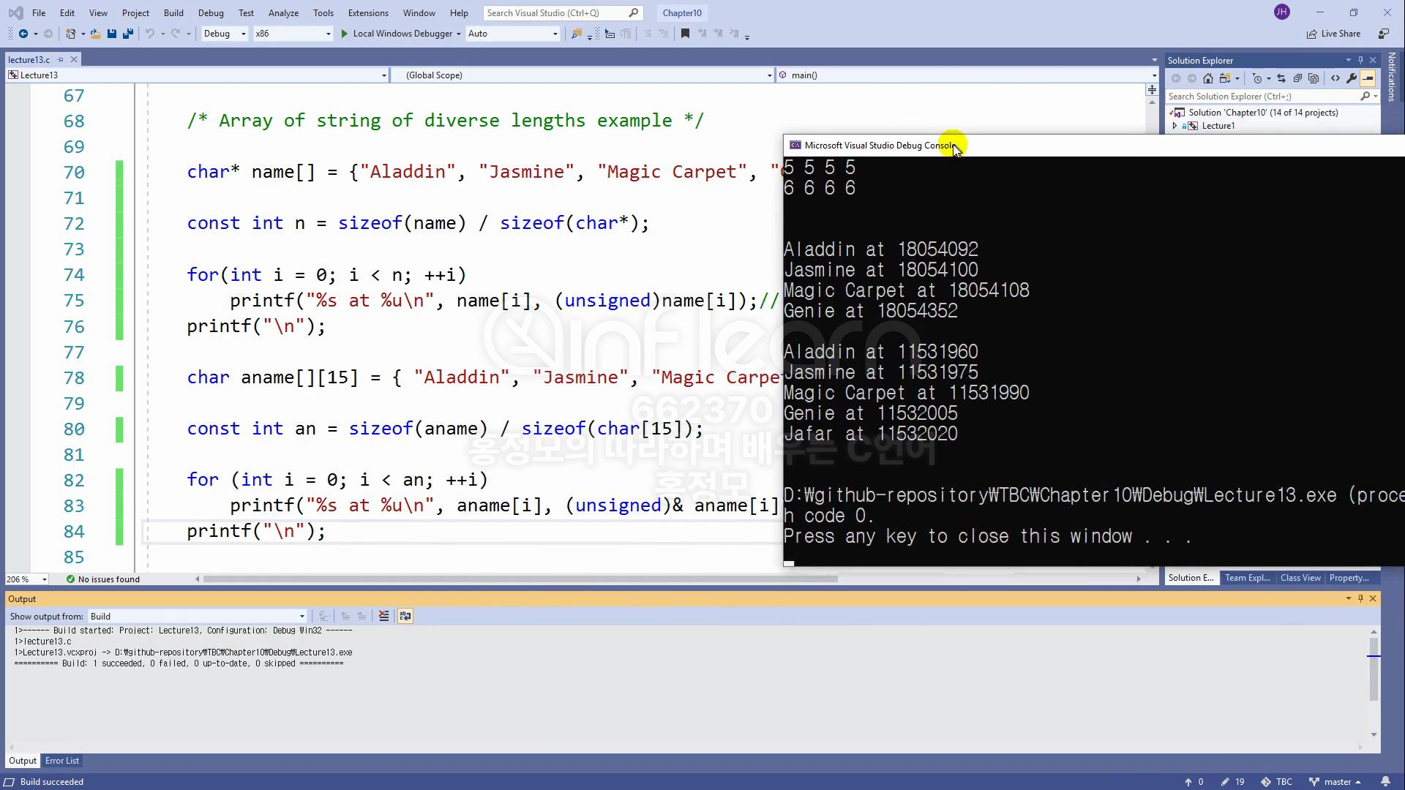
Task: Open the main() member dropdown
Action: tap(967, 75)
